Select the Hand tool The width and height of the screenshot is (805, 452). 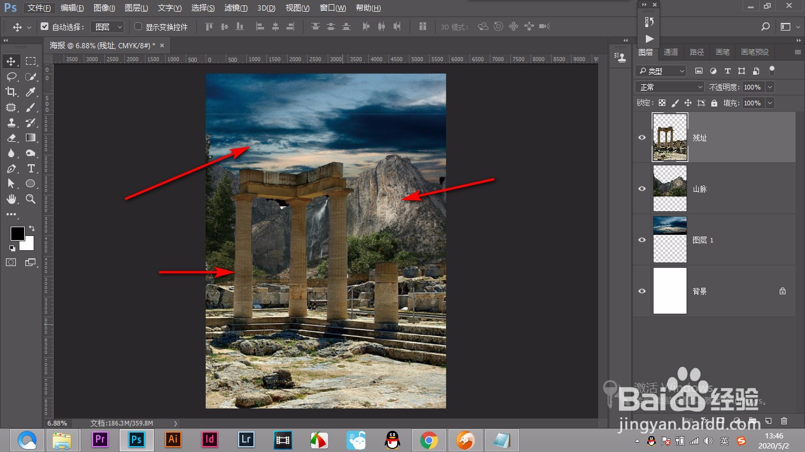point(11,199)
